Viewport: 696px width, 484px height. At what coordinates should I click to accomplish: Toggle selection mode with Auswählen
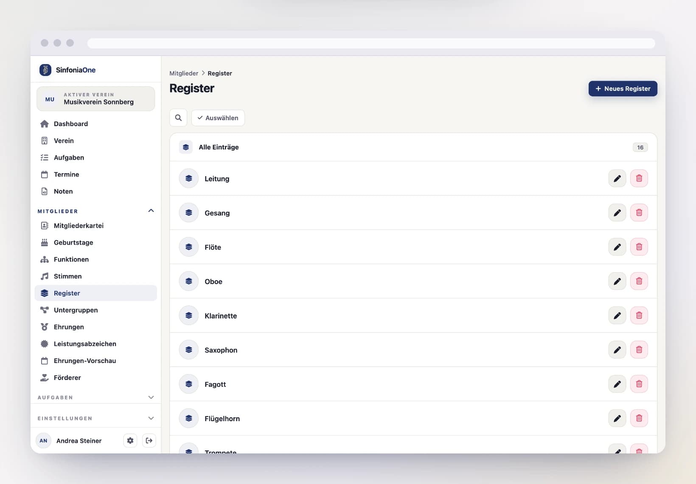[218, 118]
